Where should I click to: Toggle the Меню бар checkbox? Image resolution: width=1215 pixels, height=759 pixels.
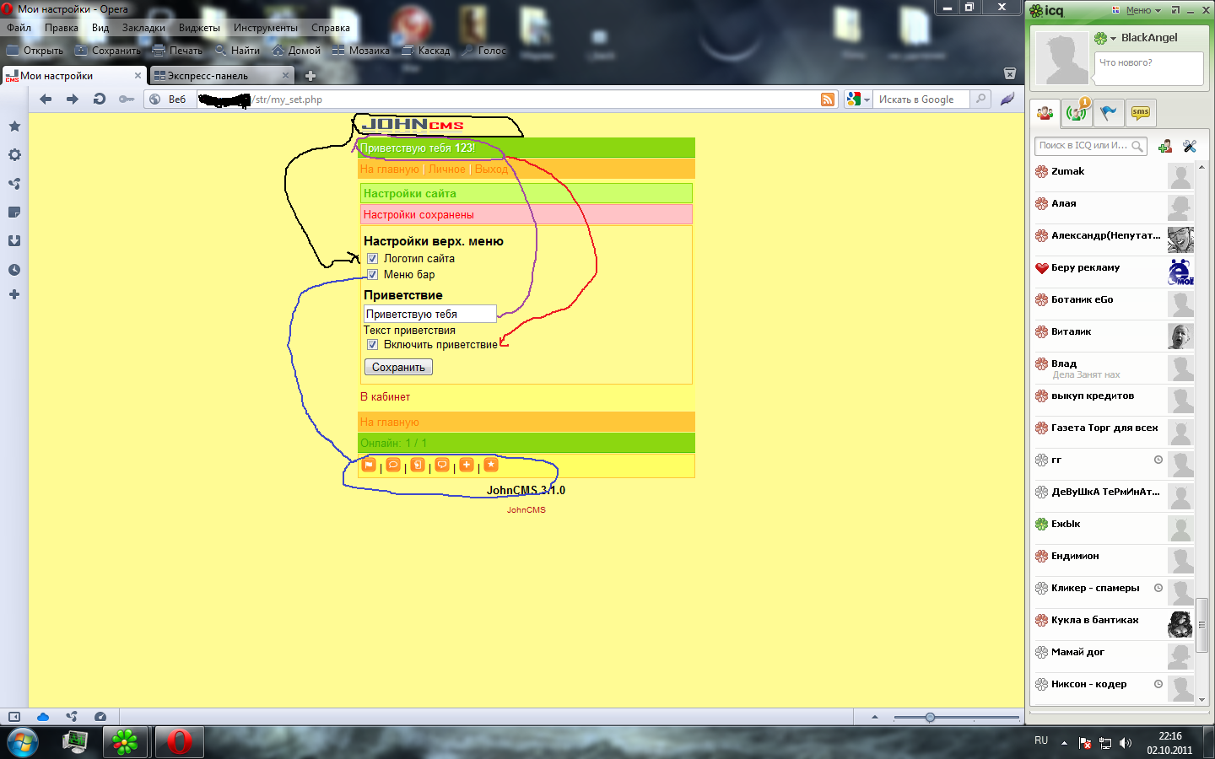(372, 275)
